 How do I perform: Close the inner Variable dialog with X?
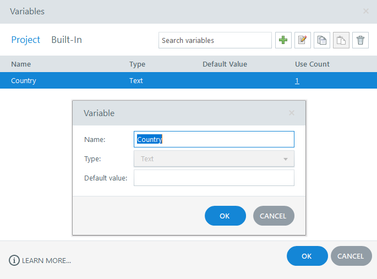point(292,113)
